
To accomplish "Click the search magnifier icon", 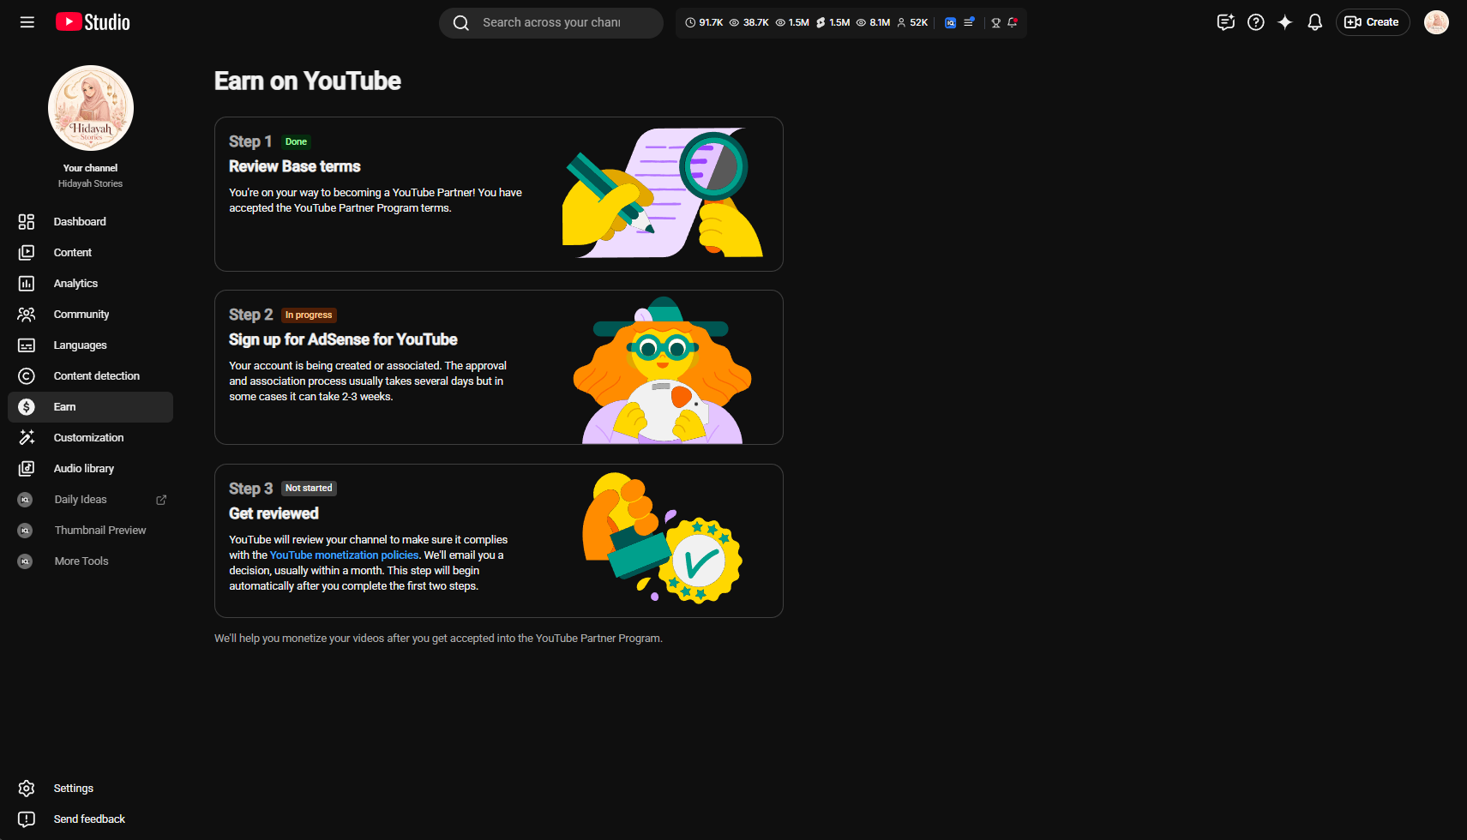I will pos(461,23).
